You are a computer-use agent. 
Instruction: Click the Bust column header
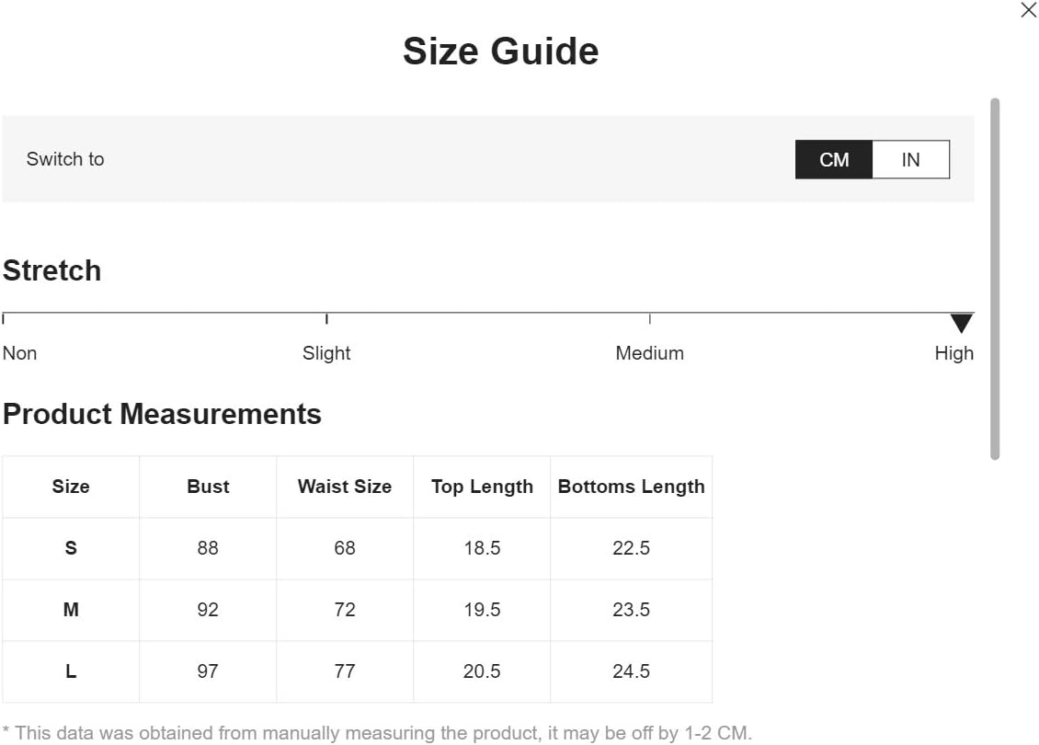click(x=208, y=487)
